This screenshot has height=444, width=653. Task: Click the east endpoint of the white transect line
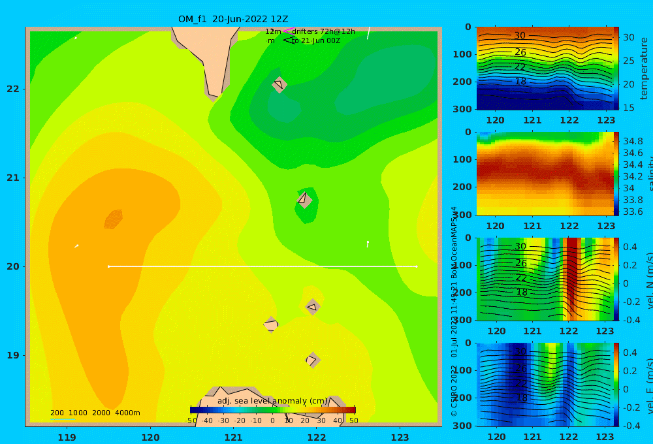[417, 266]
